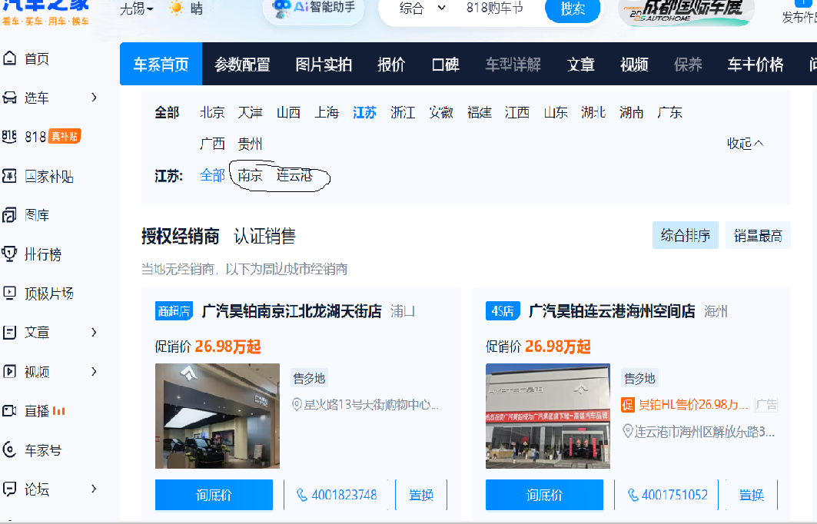Switch to 认证销售 tab
The image size is (817, 524).
[264, 236]
